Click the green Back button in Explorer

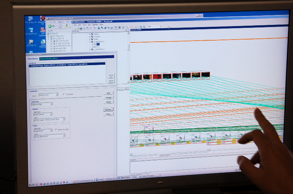(50, 26)
